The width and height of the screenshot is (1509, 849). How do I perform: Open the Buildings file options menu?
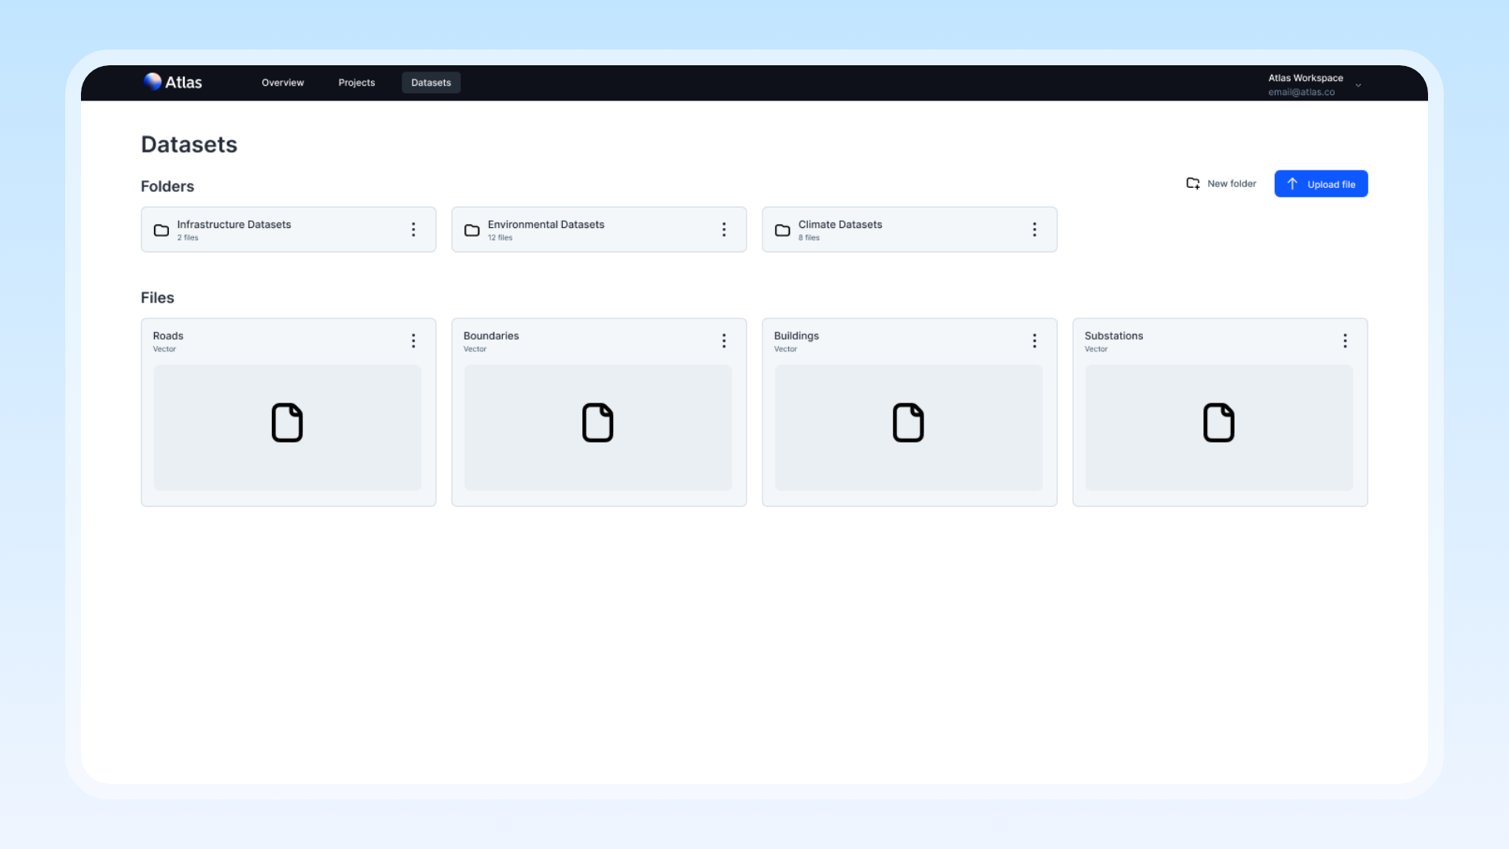click(1034, 340)
